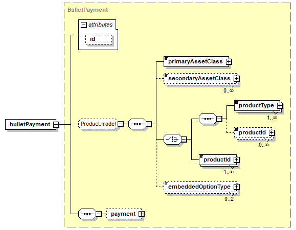This screenshot has width=296, height=230.
Task: Collapse the bulletPayment root element
Action: pos(56,125)
